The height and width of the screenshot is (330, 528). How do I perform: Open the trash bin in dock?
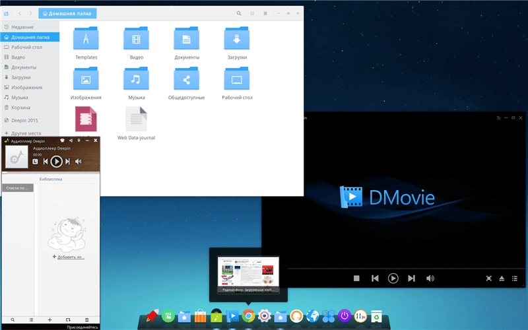coord(376,316)
